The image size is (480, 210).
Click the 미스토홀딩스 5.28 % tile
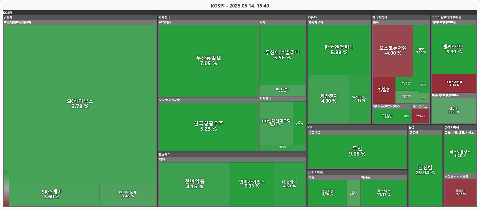[460, 154]
